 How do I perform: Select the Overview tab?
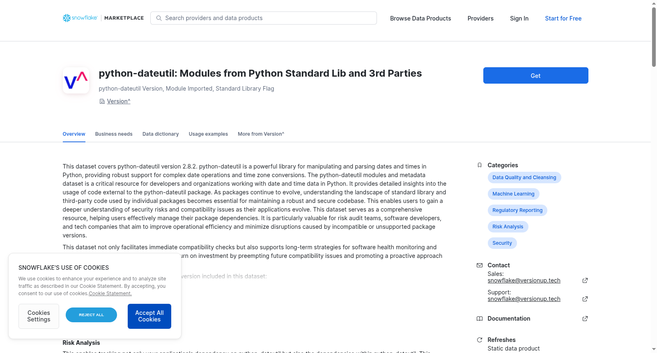74,134
